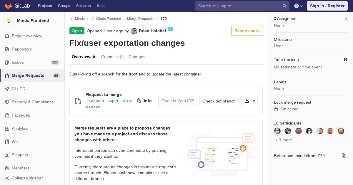
Task: Go to Minds breadcrumb link
Action: (80, 18)
